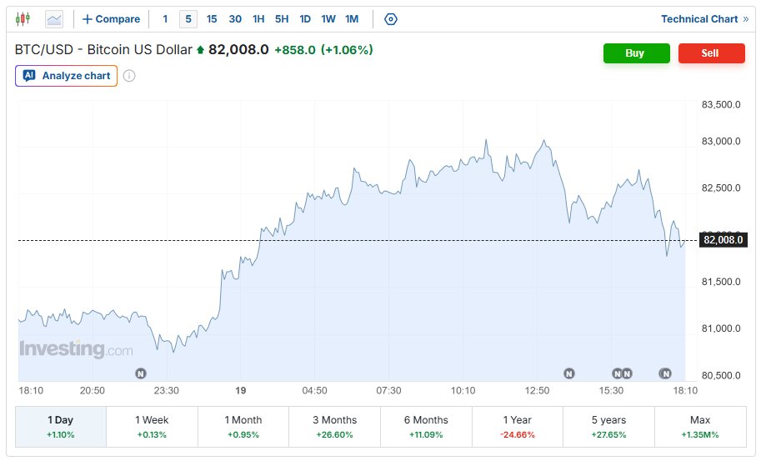Select the area chart type icon
The height and width of the screenshot is (461, 761).
[x=54, y=19]
